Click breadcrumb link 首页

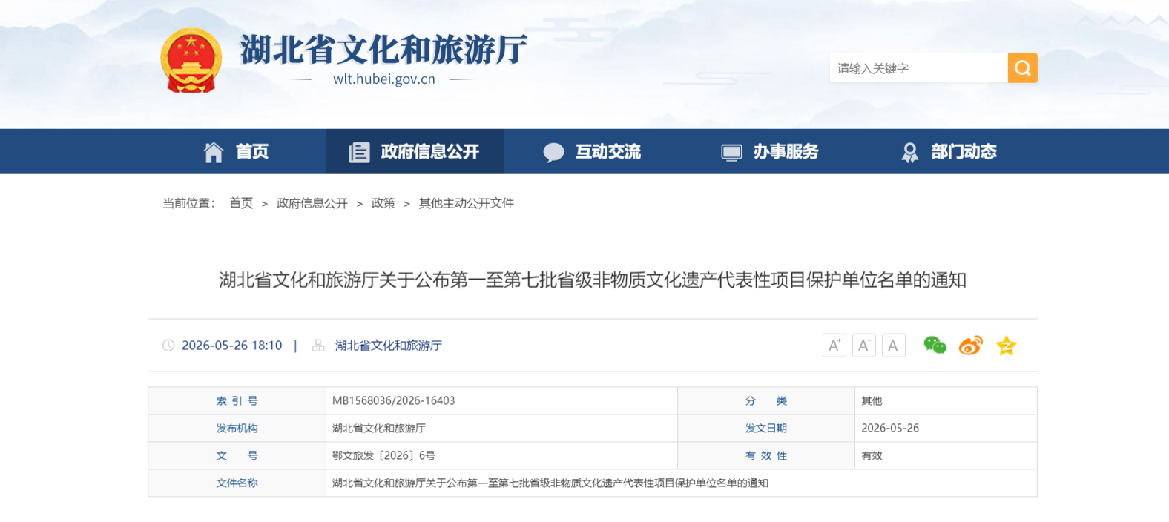point(241,203)
